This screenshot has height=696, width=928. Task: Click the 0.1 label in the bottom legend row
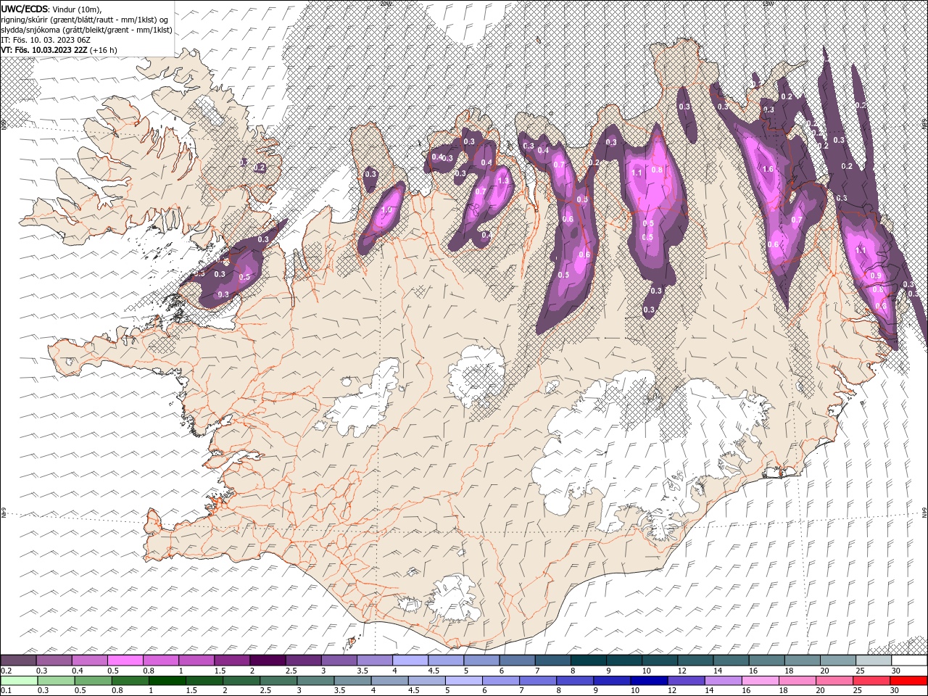[x=7, y=691]
